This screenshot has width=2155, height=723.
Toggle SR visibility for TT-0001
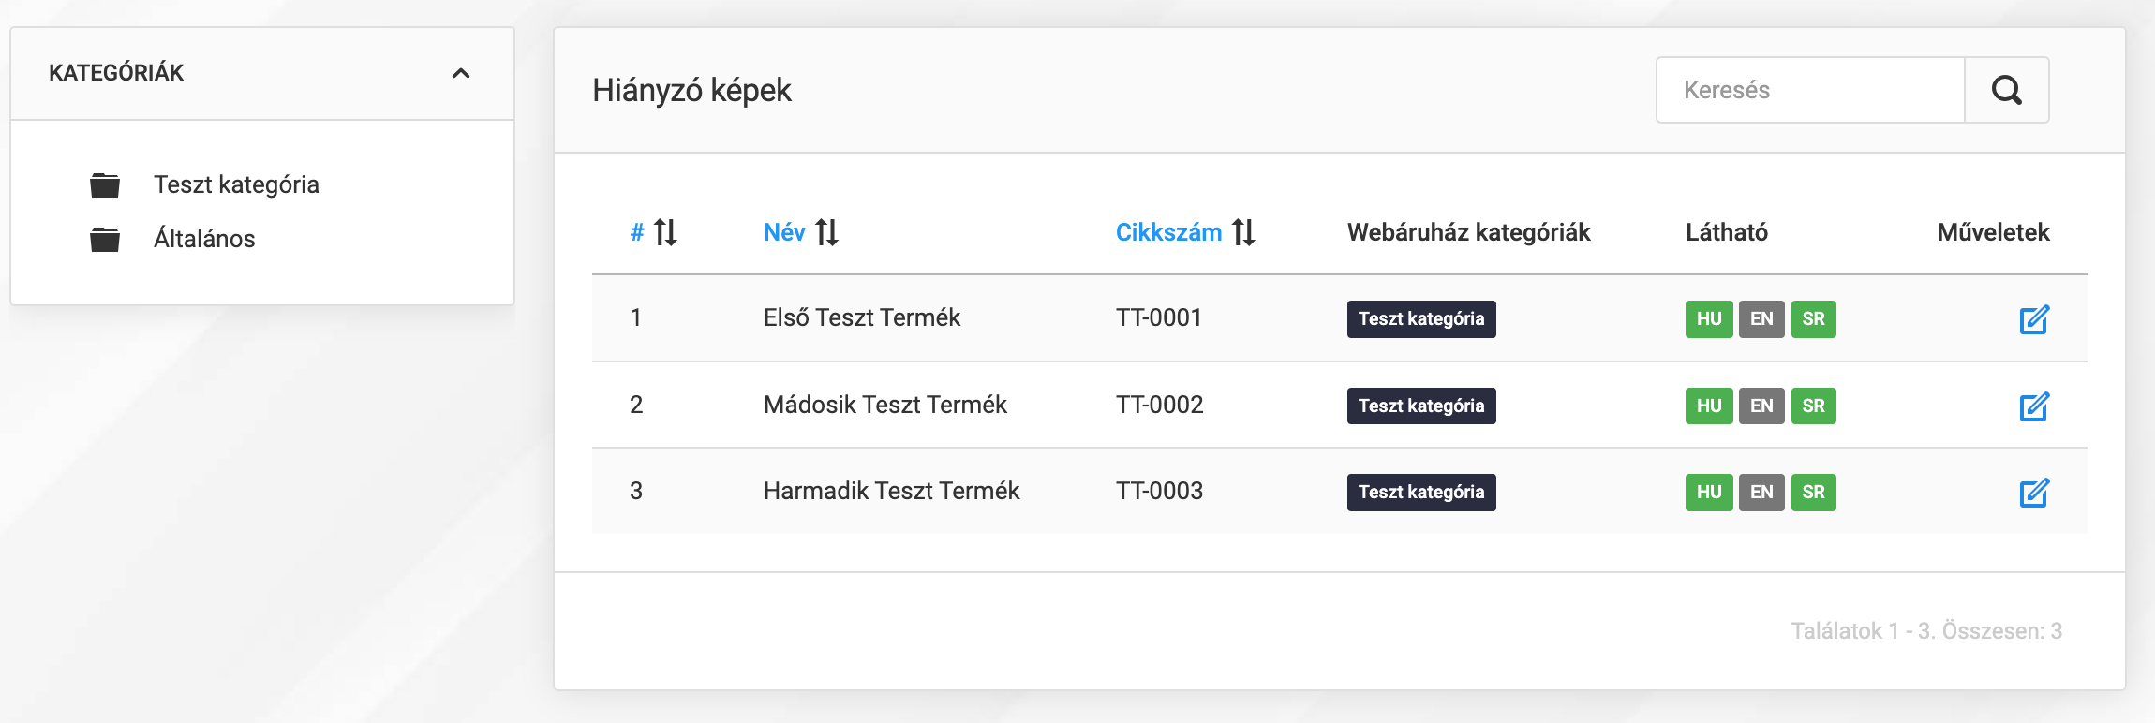[1814, 319]
